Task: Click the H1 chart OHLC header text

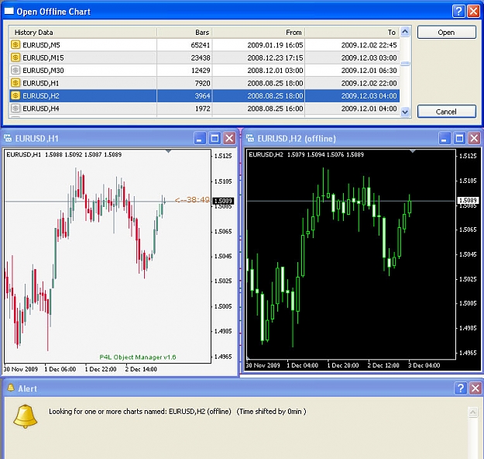Action: [64, 154]
